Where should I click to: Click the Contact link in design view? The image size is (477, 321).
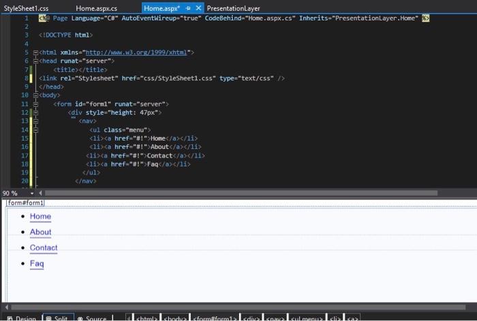(x=44, y=248)
